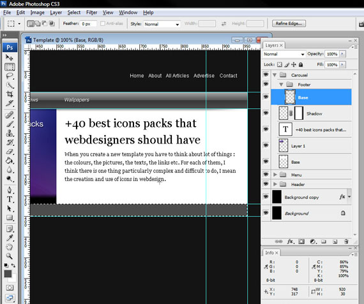
Task: Hide the Header group
Action: coord(266,184)
